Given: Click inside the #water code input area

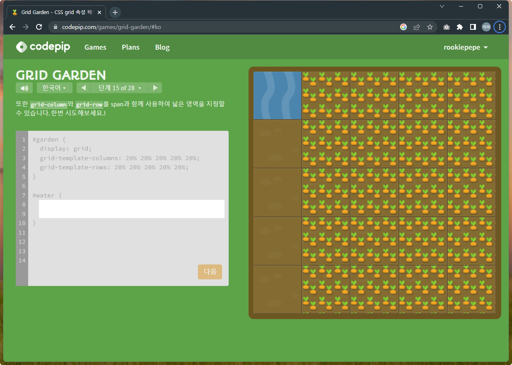Looking at the screenshot, I should click(132, 209).
